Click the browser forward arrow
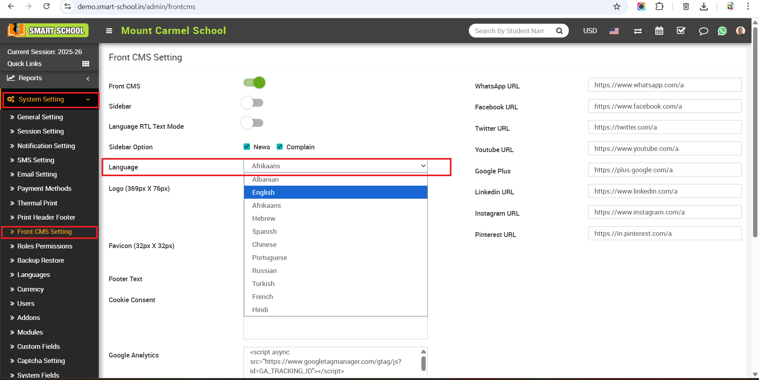759x380 pixels. coord(28,6)
